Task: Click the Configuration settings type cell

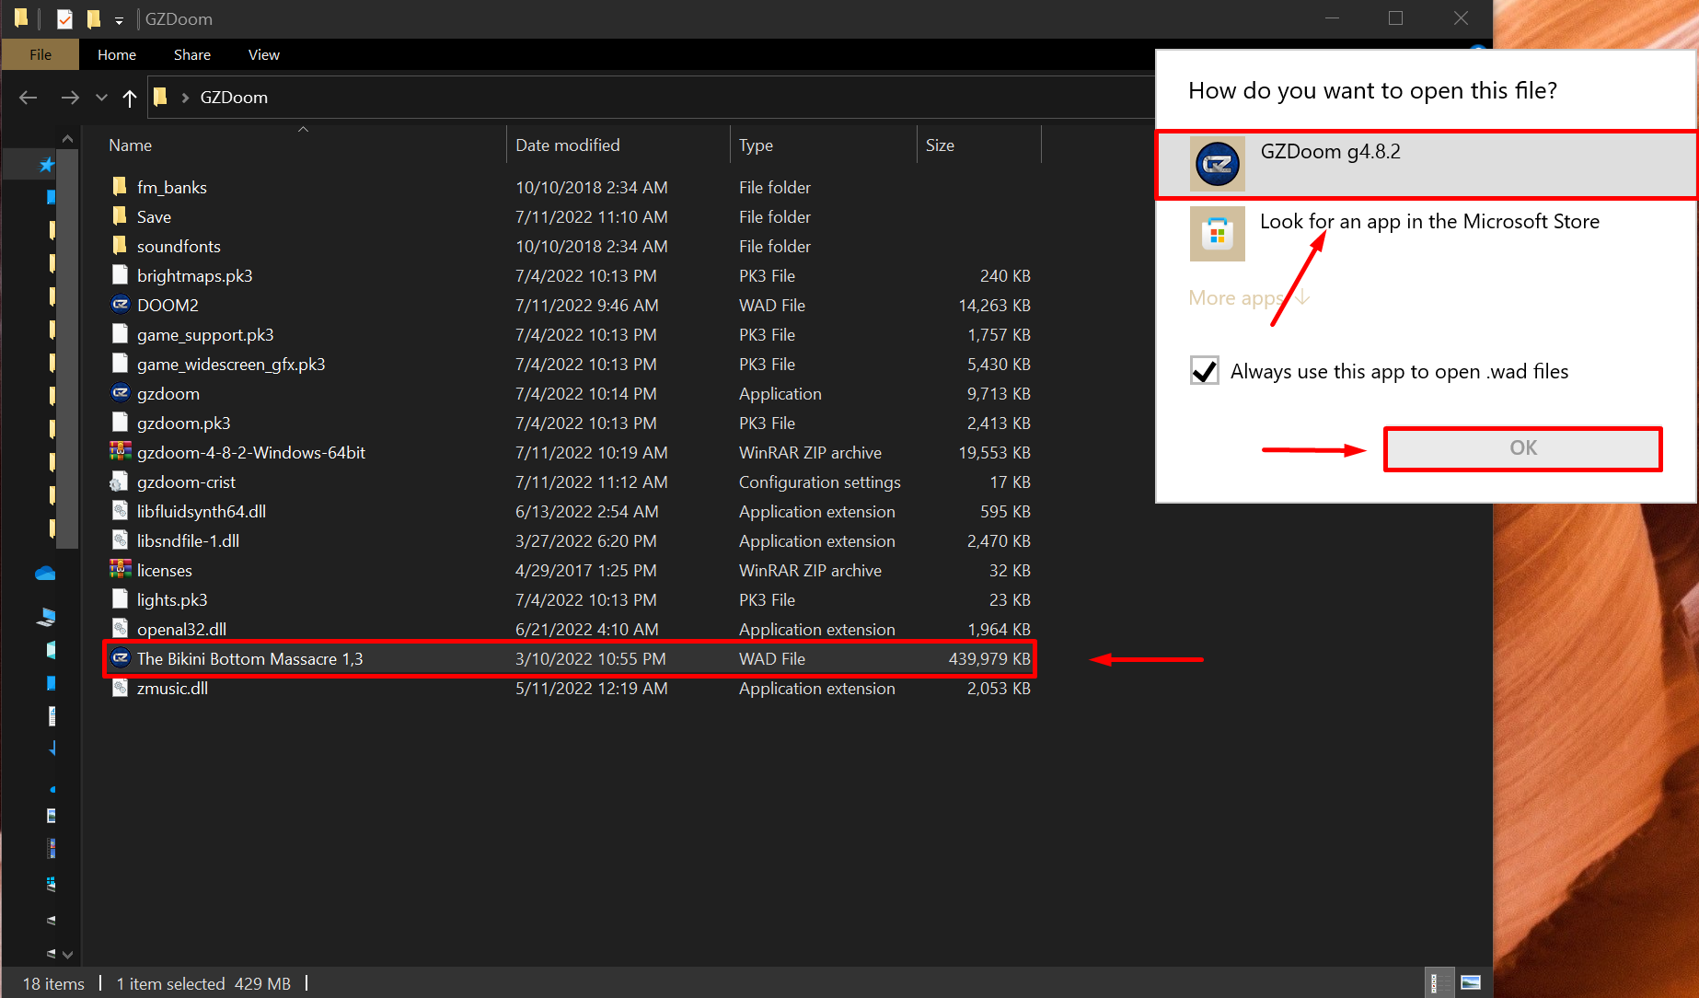Action: point(820,482)
